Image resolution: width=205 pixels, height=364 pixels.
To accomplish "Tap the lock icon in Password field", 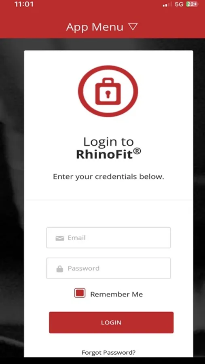I will 60,269.
